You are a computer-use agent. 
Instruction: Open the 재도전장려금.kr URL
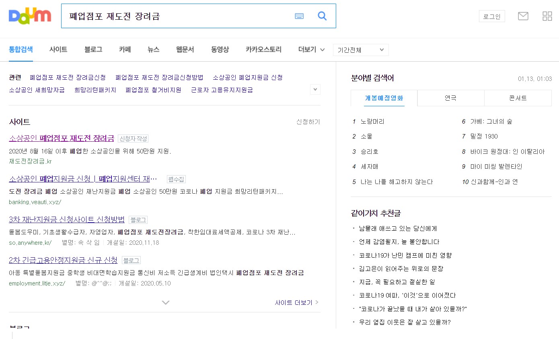tap(30, 161)
